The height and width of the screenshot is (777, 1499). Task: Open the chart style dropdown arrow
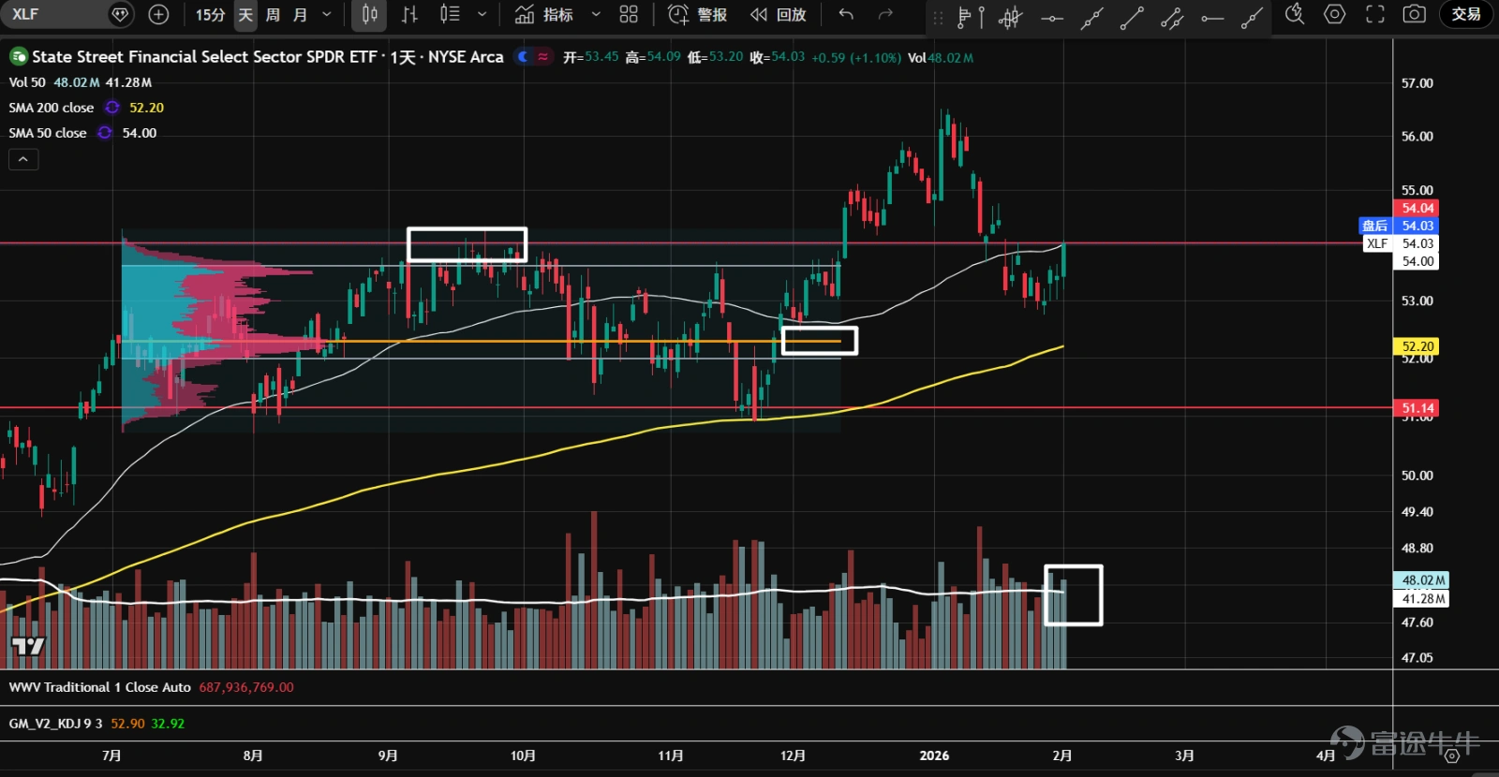point(482,14)
